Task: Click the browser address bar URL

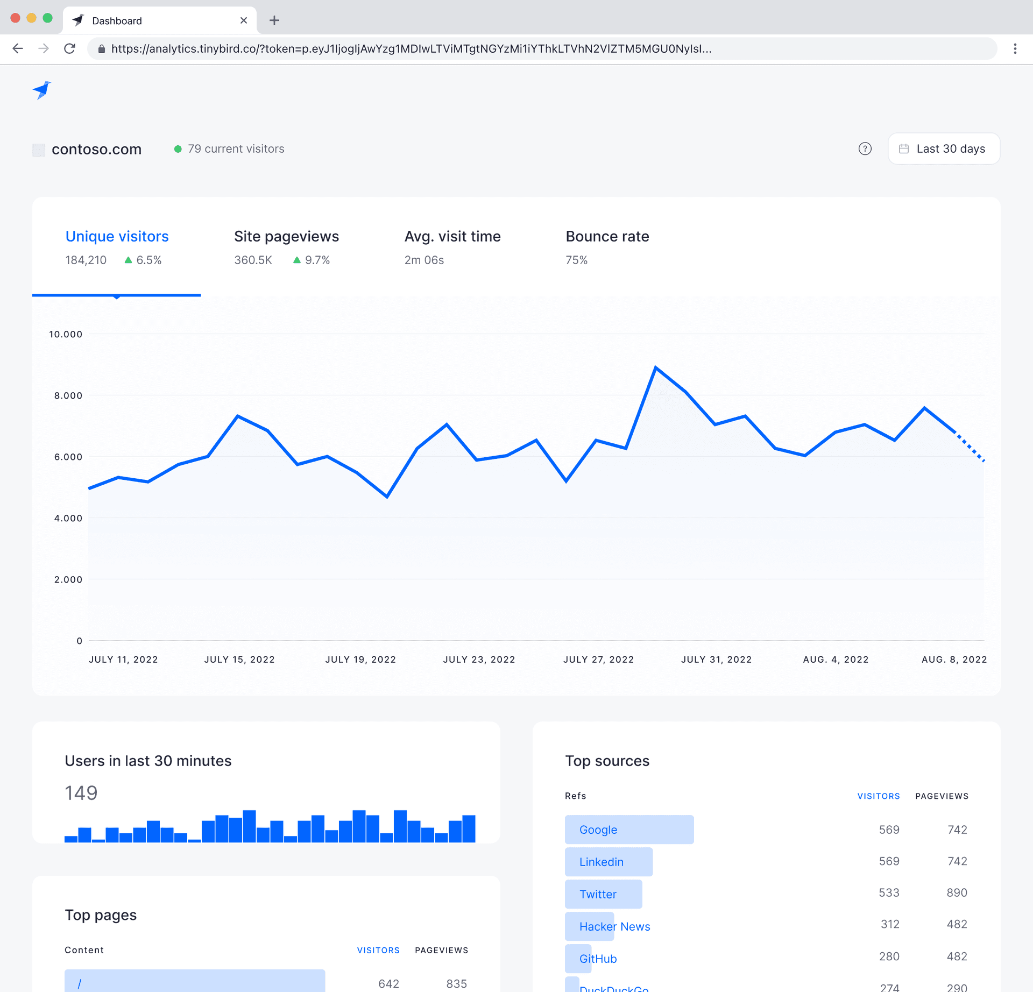Action: point(411,49)
